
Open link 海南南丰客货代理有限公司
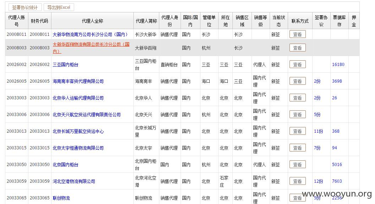78,81
